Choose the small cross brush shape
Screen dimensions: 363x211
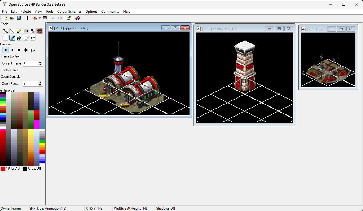tap(12, 50)
